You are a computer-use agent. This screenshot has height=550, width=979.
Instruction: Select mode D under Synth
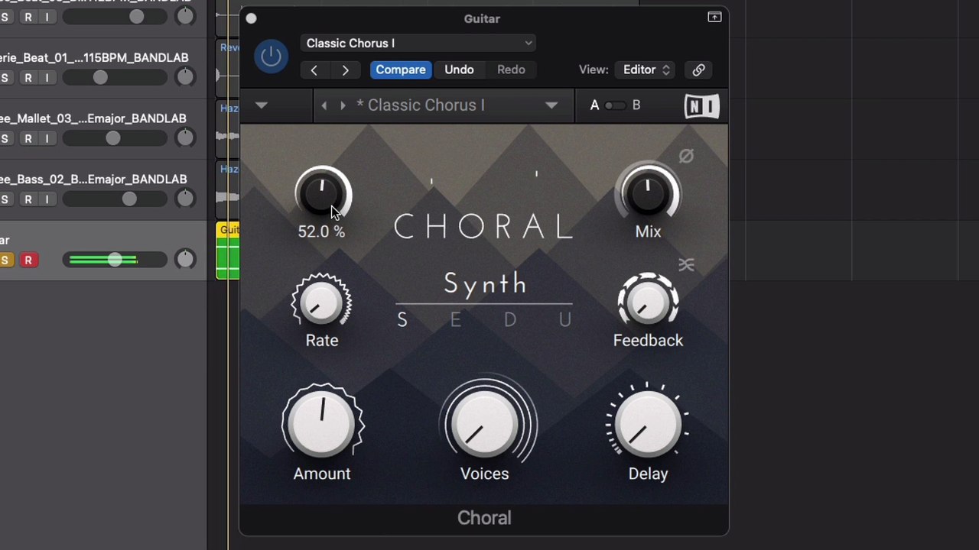510,320
